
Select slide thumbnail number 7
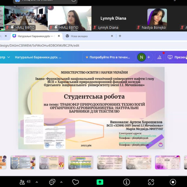coord(139,162)
